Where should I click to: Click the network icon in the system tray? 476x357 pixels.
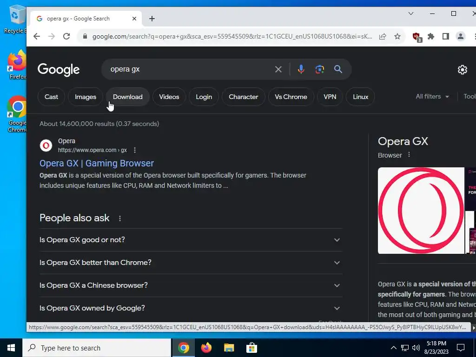click(x=405, y=348)
